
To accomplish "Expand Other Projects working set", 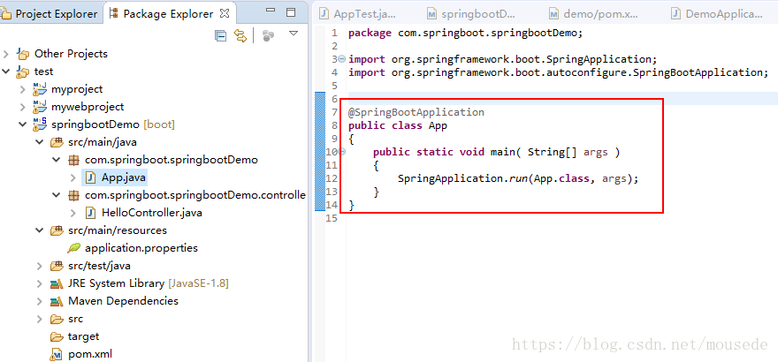I will [x=6, y=54].
